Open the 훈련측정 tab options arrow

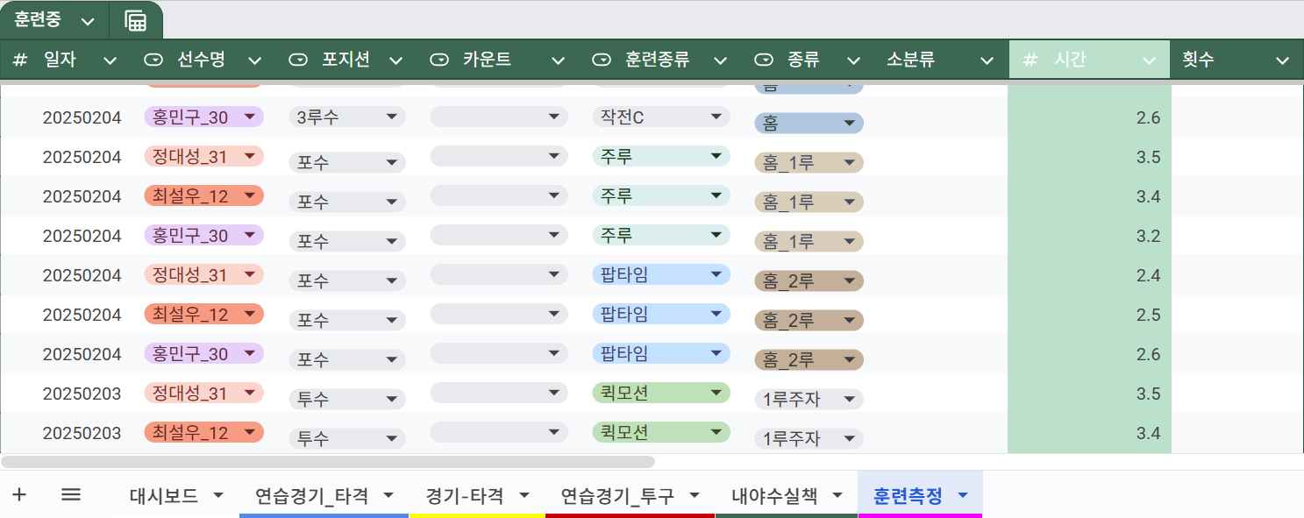(x=963, y=496)
